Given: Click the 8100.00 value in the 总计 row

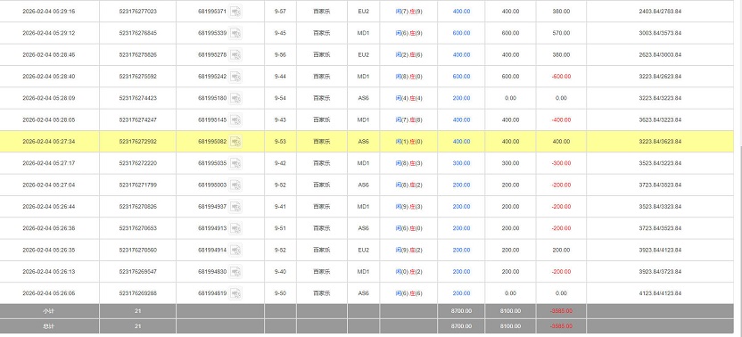Looking at the screenshot, I should (511, 326).
